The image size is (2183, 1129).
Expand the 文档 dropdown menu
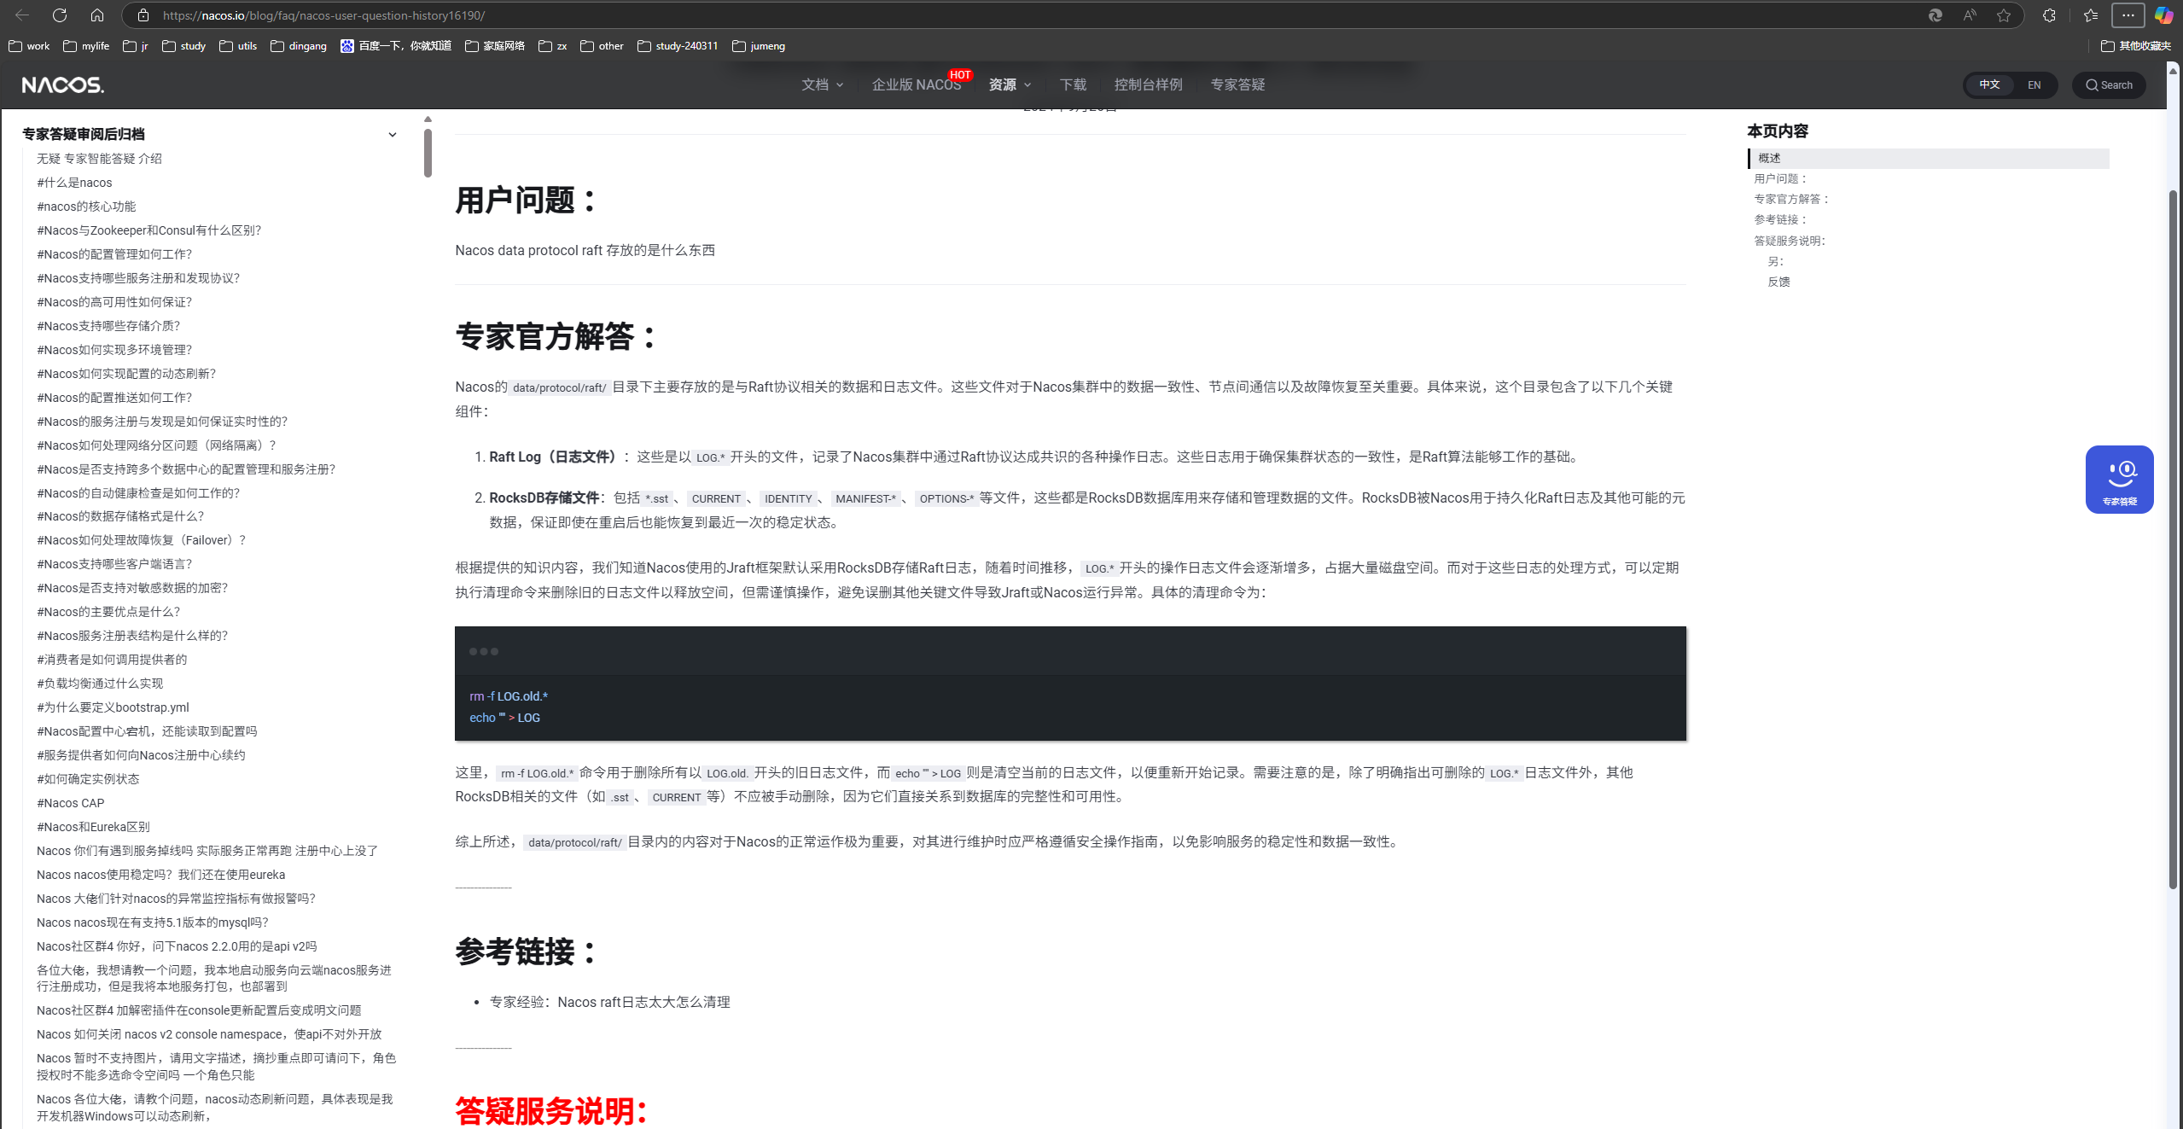(822, 84)
